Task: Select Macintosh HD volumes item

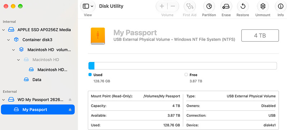Action: click(49, 50)
